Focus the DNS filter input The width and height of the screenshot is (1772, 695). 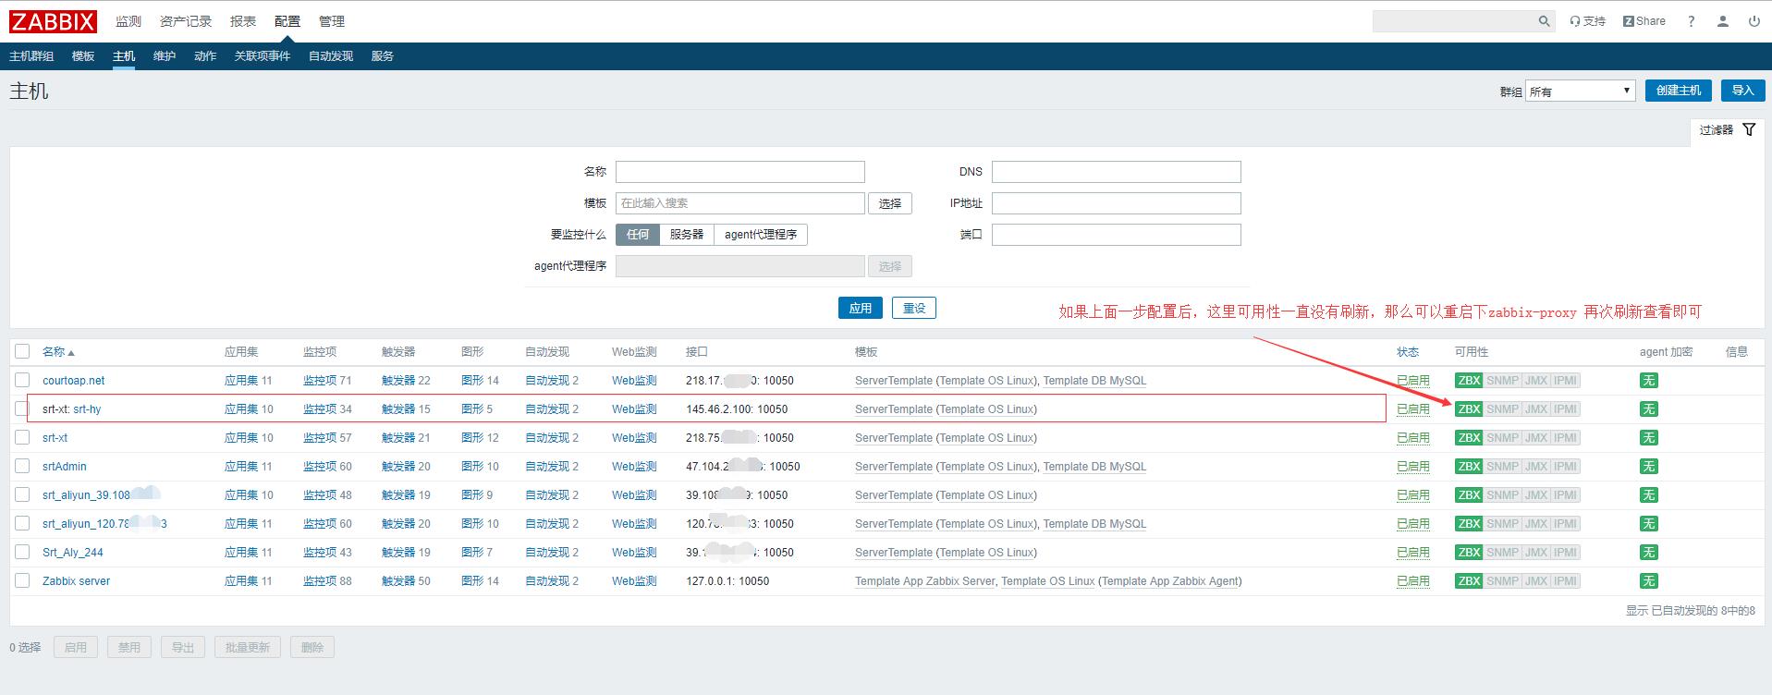[1117, 172]
